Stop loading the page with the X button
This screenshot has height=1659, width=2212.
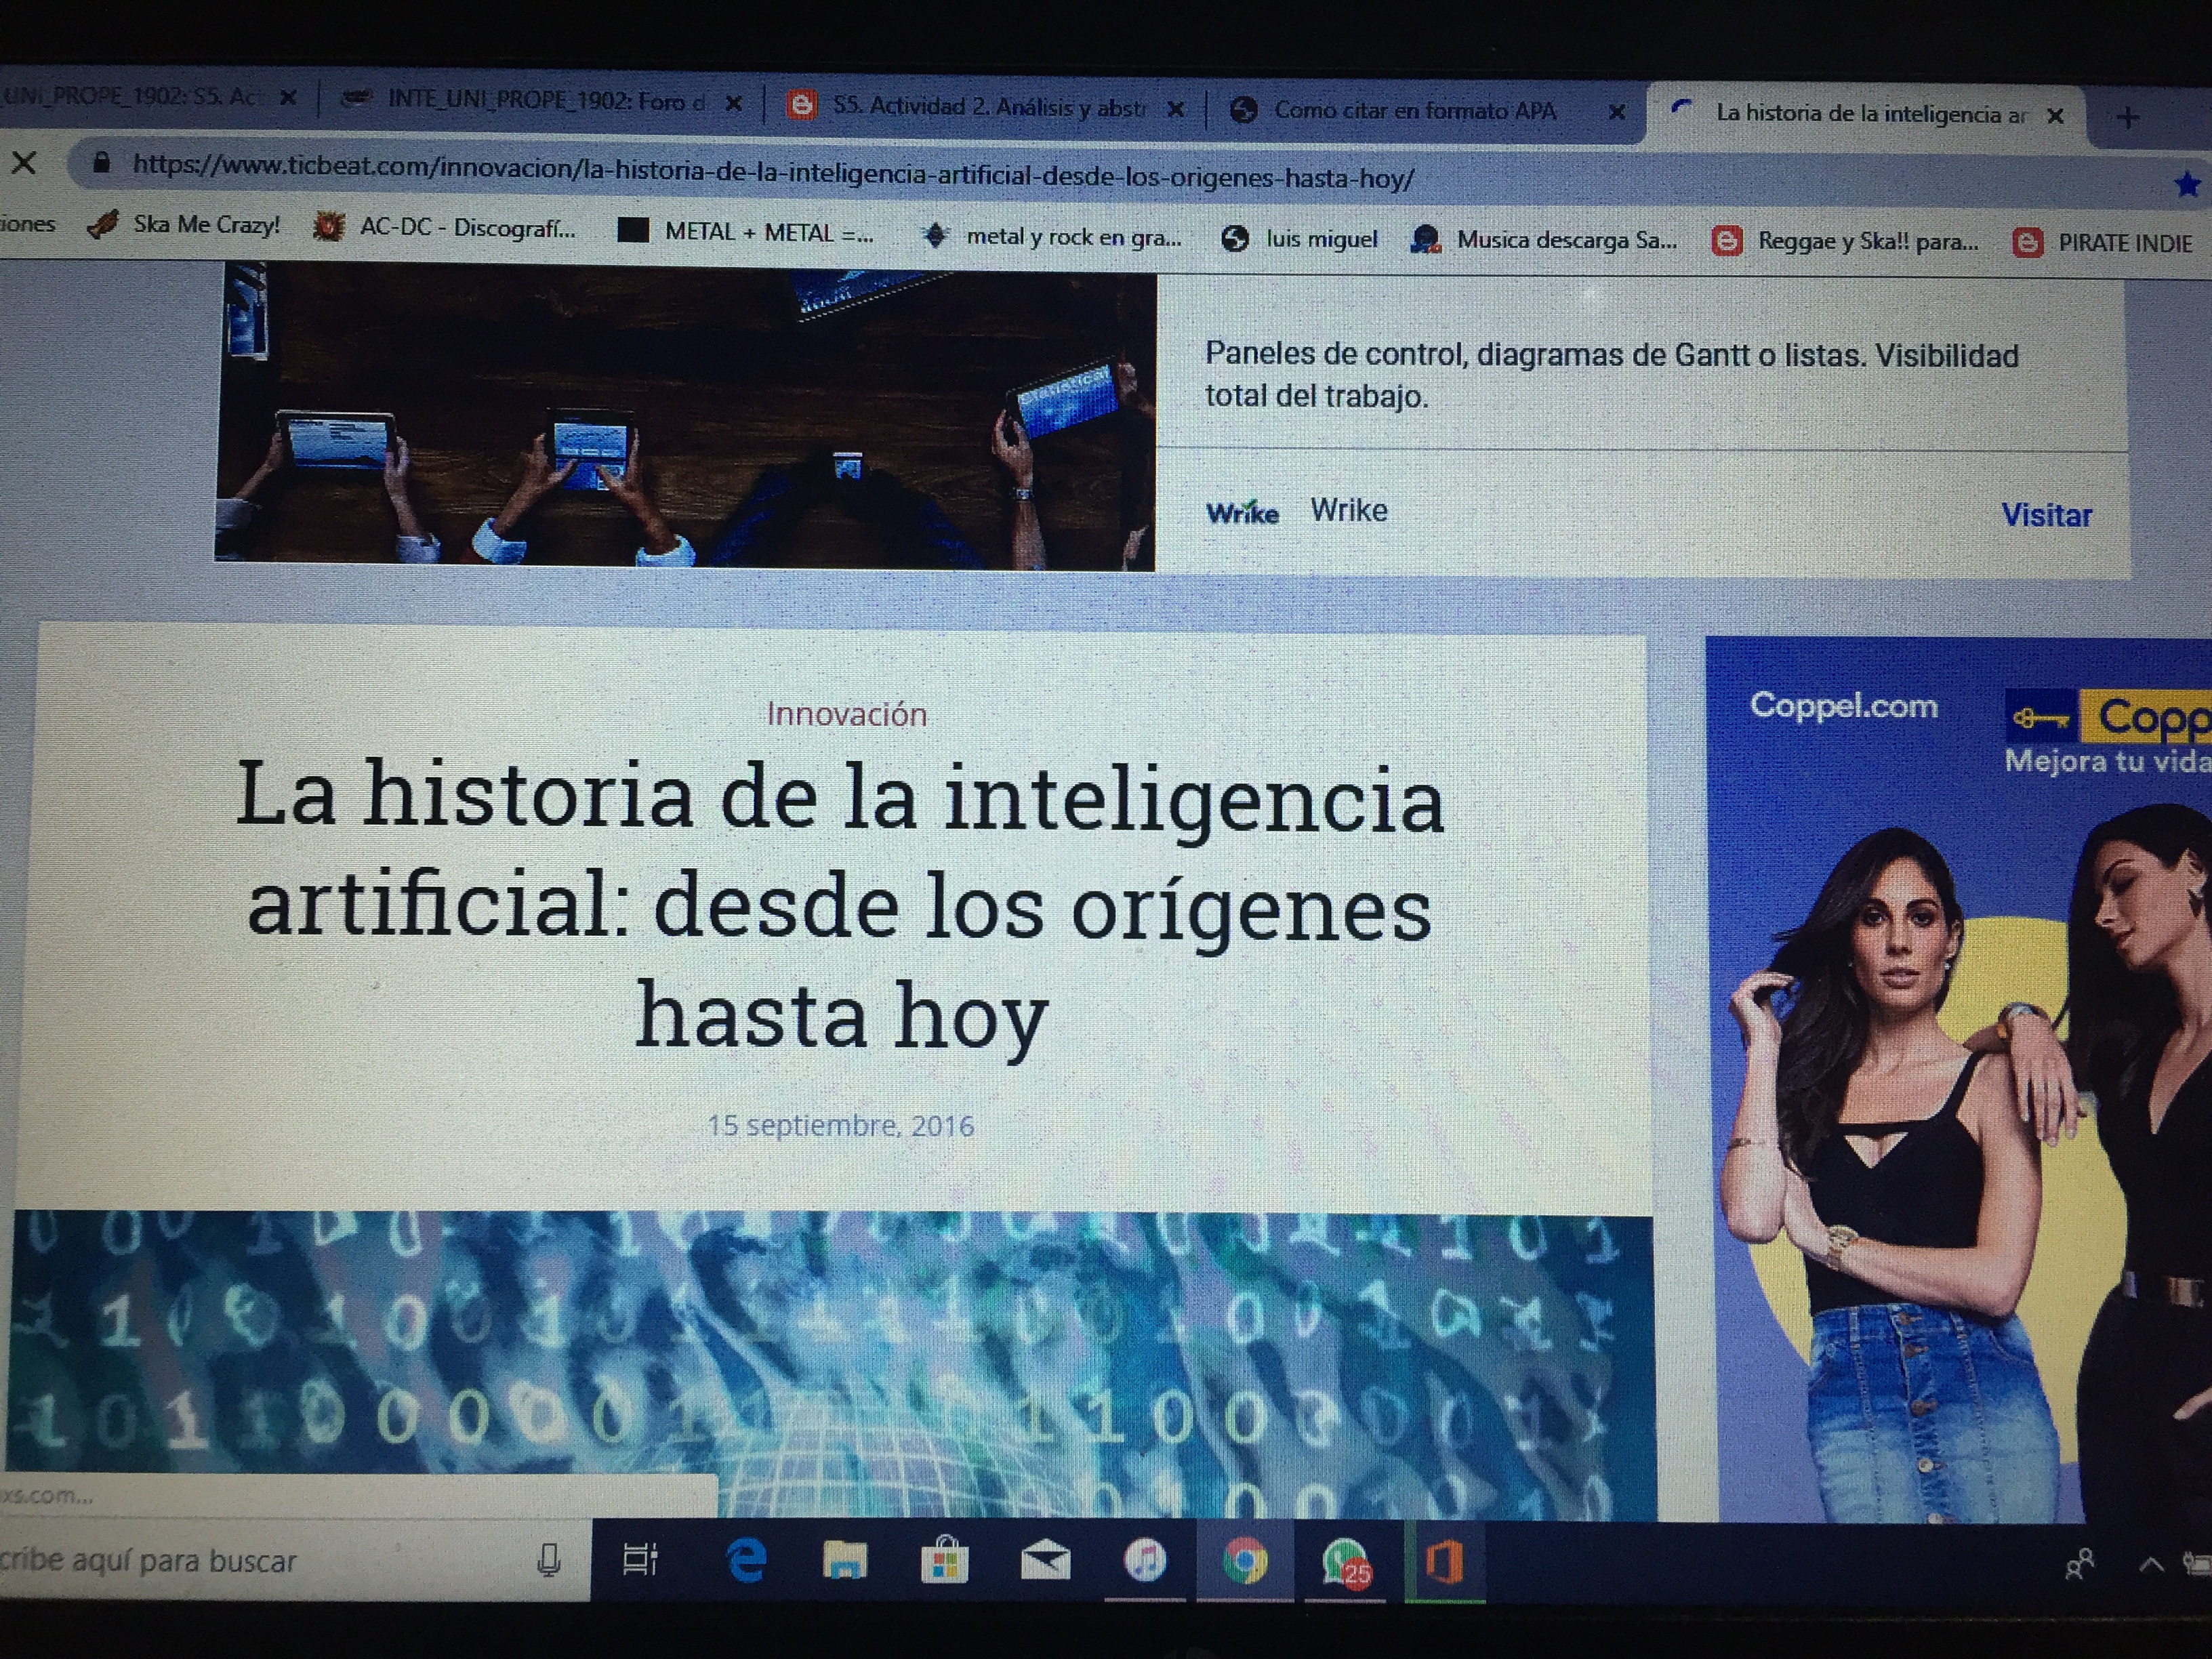pyautogui.click(x=24, y=162)
